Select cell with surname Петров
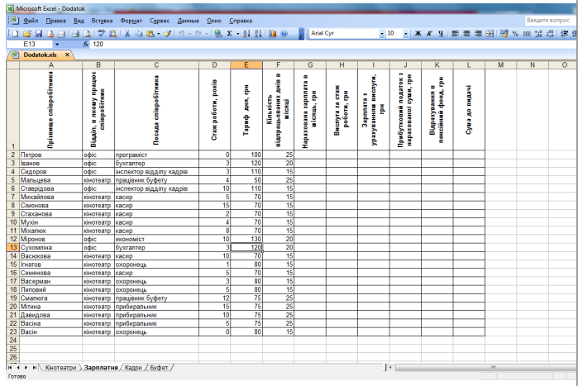The height and width of the screenshot is (386, 578). pyautogui.click(x=51, y=155)
